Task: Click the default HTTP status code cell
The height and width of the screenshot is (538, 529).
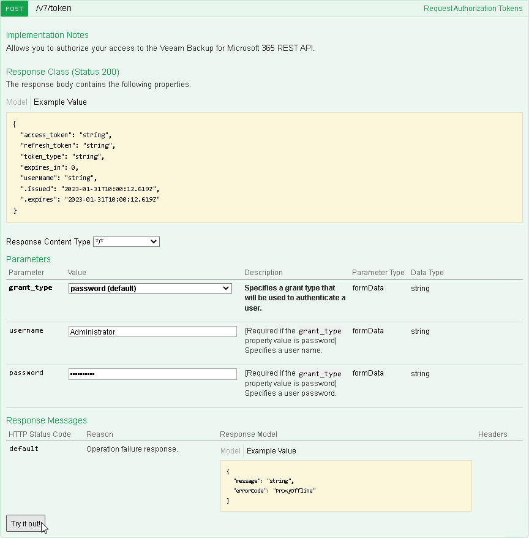Action: pos(24,449)
